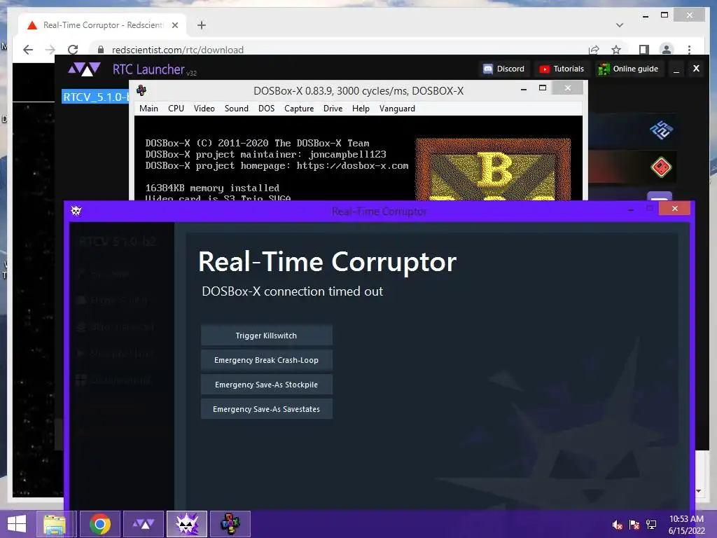Open the Discord link in RTC Launcher
Image resolution: width=717 pixels, height=538 pixels.
504,69
